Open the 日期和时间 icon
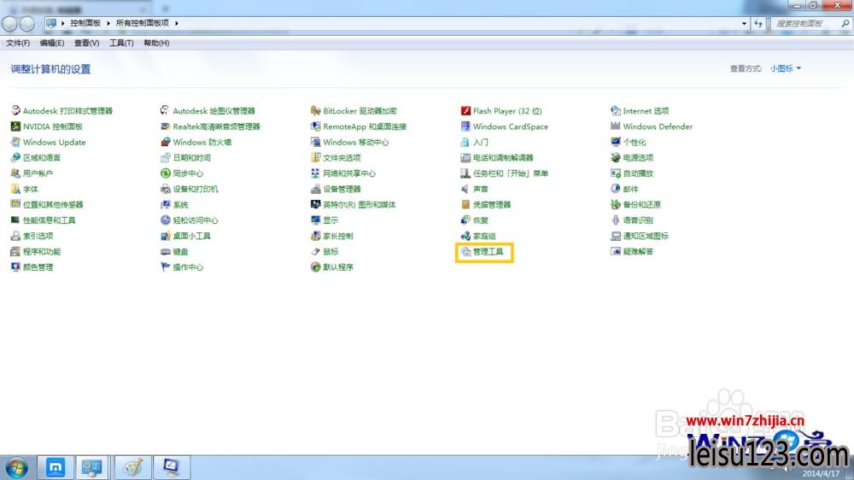 coord(166,158)
